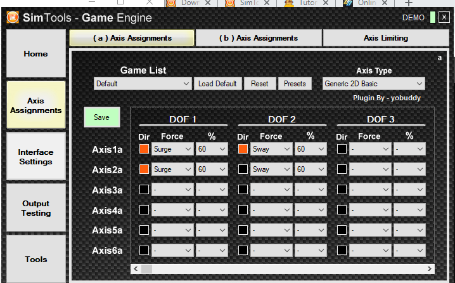Expand the Game List dropdown
The width and height of the screenshot is (455, 283).
(x=143, y=84)
